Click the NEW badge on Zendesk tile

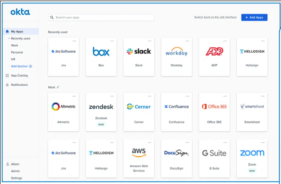pos(101,124)
